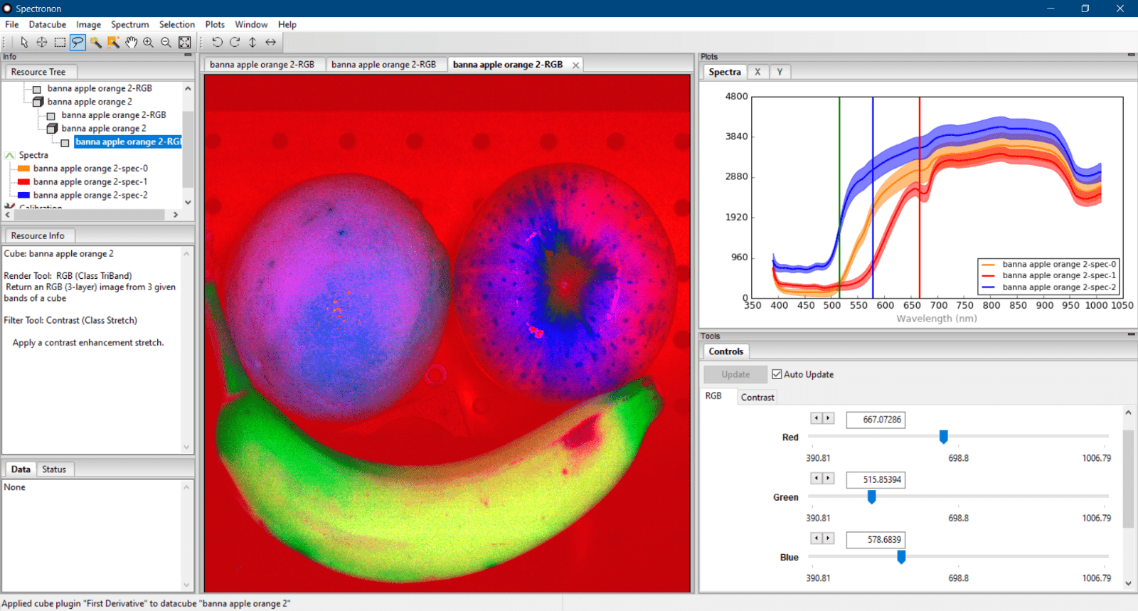Click resource tree horizontal scroll right arrow
This screenshot has width=1138, height=611.
point(176,214)
